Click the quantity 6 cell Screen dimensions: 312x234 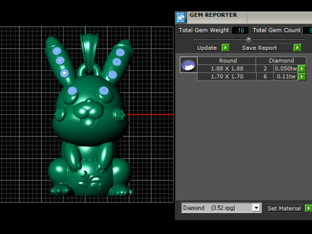[x=265, y=77]
